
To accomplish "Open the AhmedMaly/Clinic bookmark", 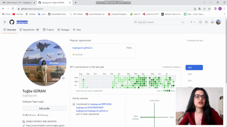I will pos(57,14).
